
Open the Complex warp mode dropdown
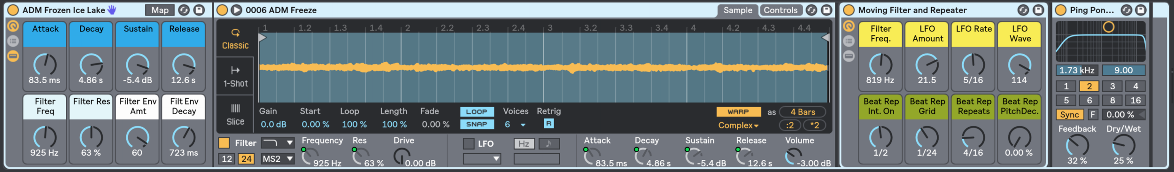click(x=738, y=125)
